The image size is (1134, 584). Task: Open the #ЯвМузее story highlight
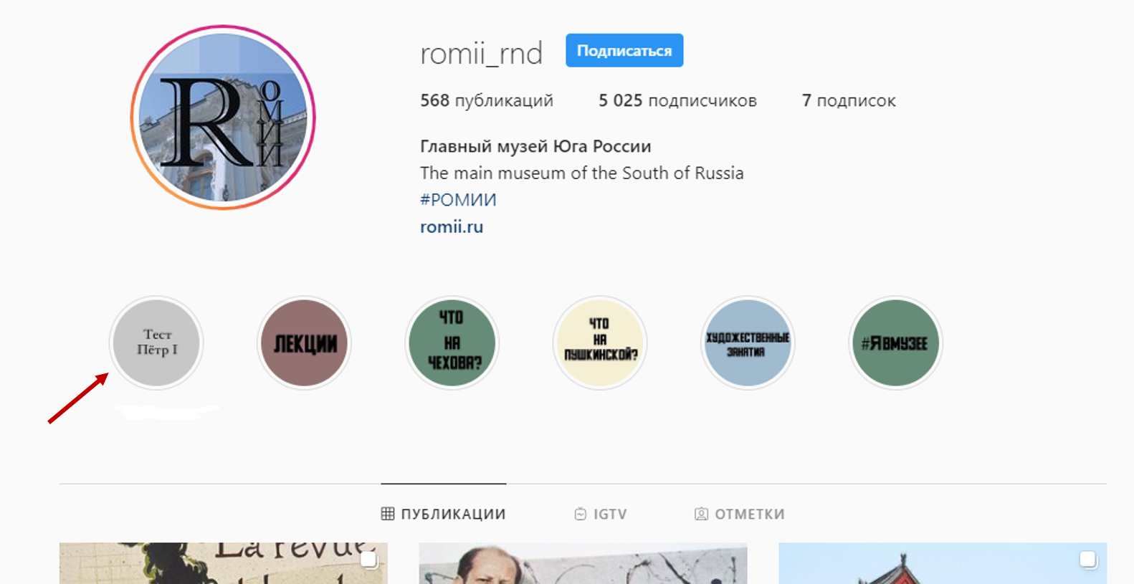tap(895, 343)
